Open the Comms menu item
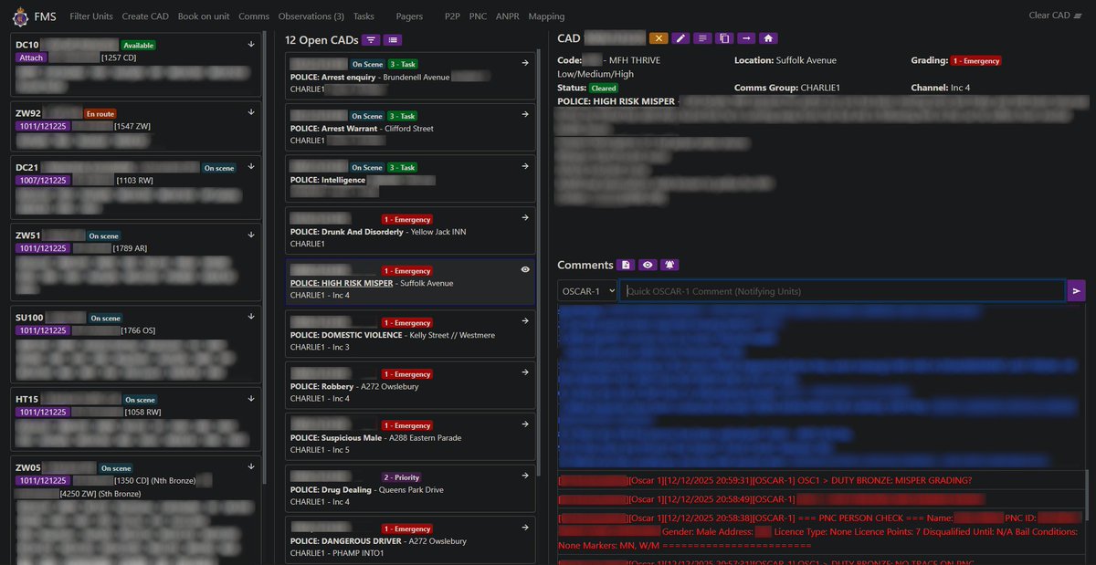 [254, 16]
